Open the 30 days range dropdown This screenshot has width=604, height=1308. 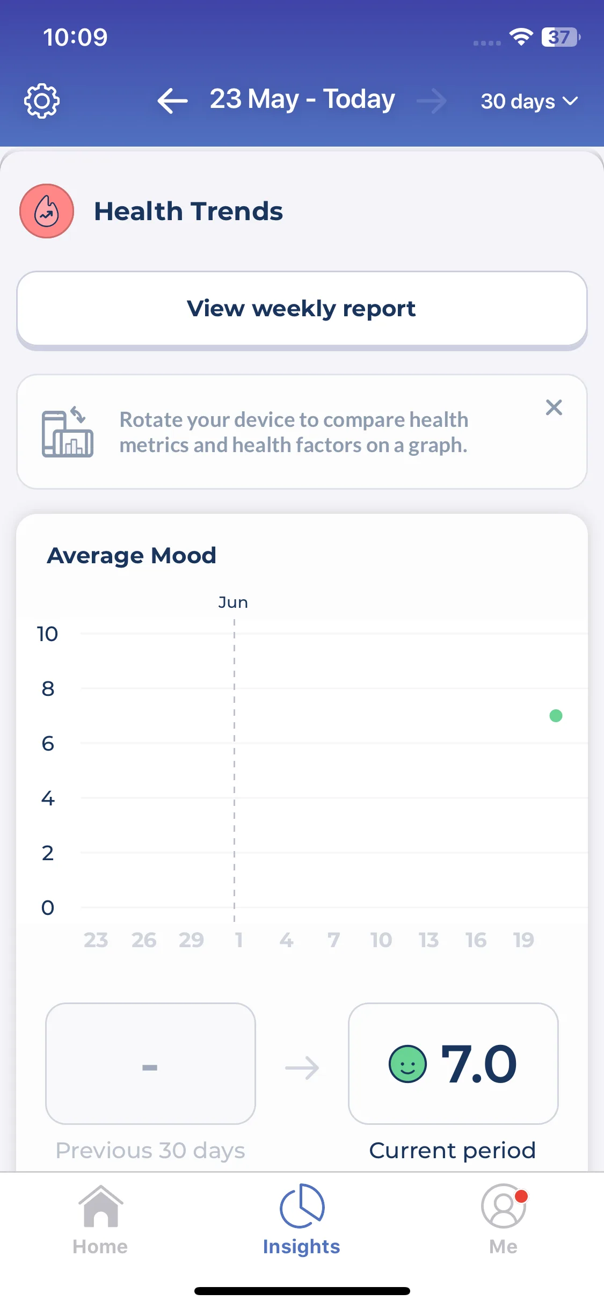(x=529, y=101)
